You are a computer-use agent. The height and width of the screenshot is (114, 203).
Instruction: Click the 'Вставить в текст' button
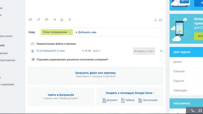coord(144,51)
